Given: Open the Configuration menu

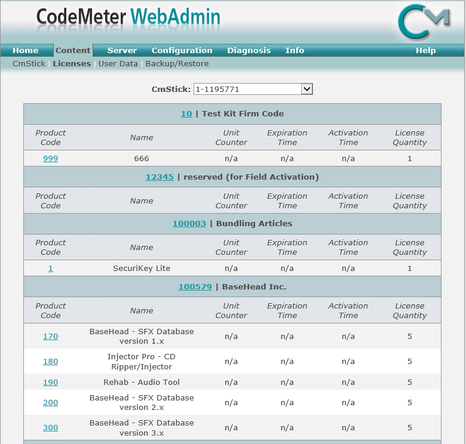Looking at the screenshot, I should (182, 50).
